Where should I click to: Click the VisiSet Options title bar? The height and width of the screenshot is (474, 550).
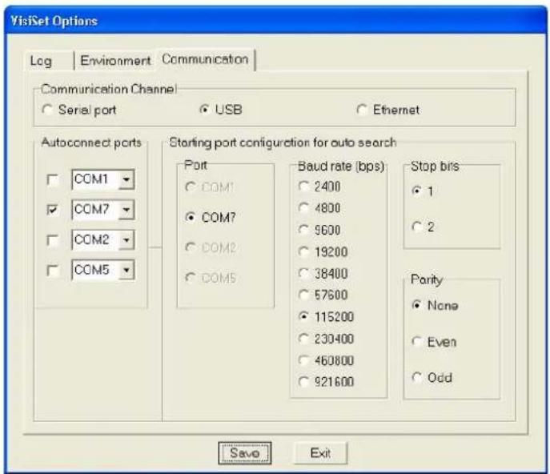(275, 21)
